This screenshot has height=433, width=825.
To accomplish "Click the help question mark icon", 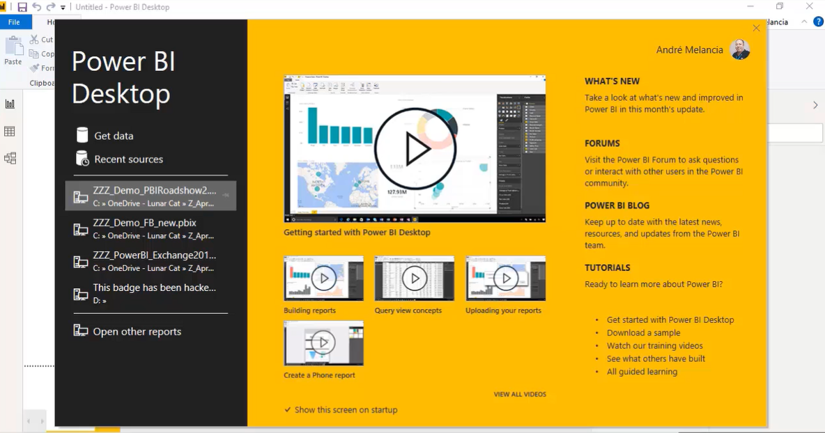I will 818,22.
